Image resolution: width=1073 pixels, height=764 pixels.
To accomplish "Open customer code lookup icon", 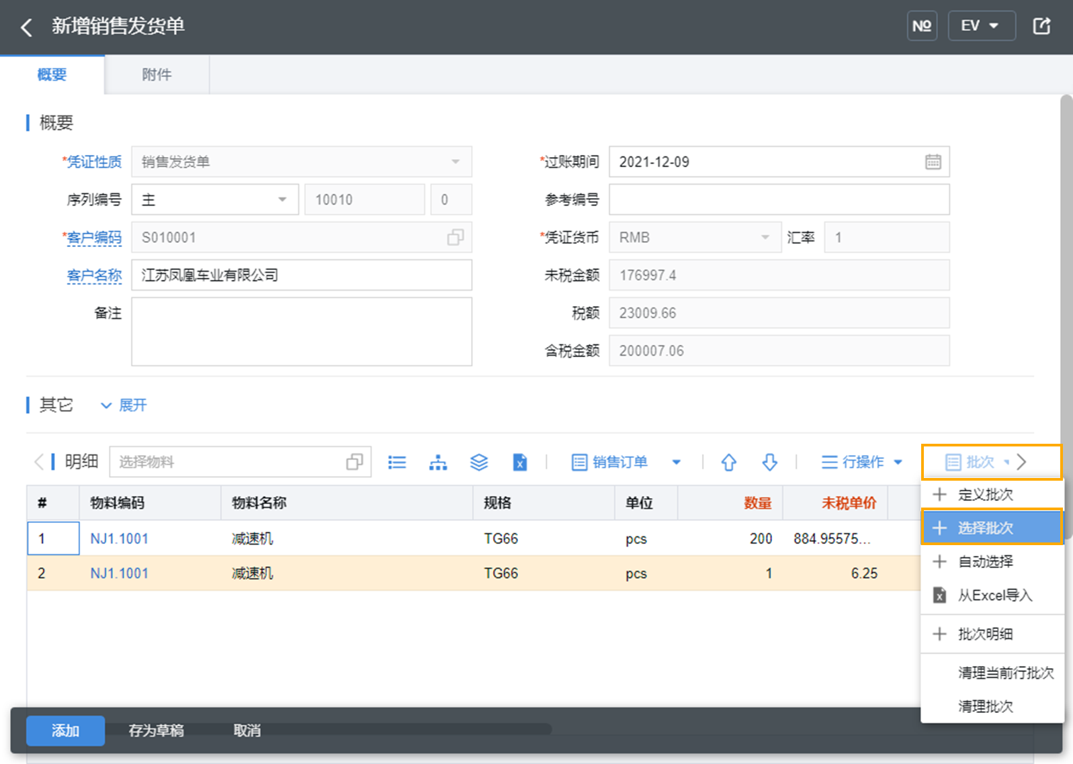I will click(455, 238).
